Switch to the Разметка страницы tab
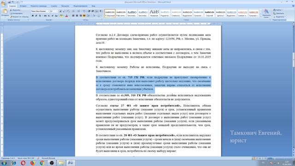The height and width of the screenshot is (166, 295). click(39, 6)
